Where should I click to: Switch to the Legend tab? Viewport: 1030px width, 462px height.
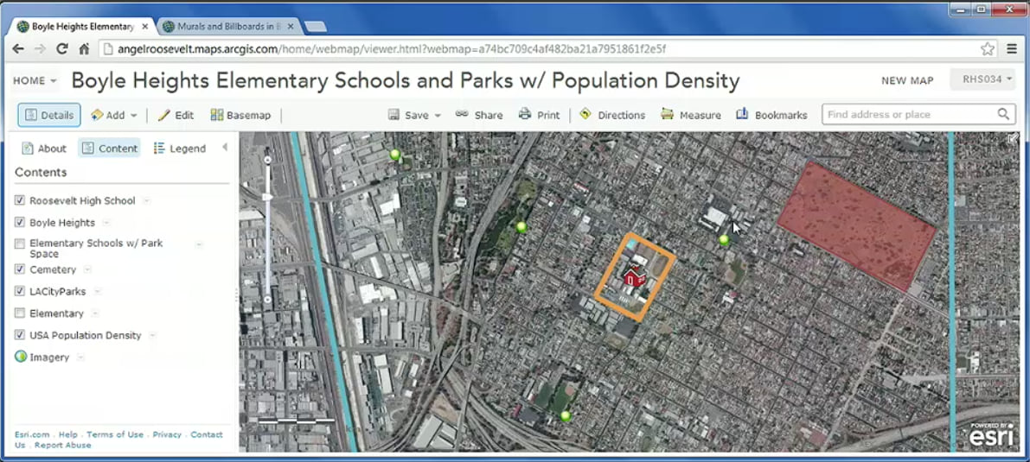coord(179,149)
